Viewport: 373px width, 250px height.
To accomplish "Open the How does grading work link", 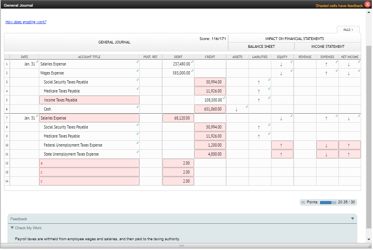I will (26, 22).
